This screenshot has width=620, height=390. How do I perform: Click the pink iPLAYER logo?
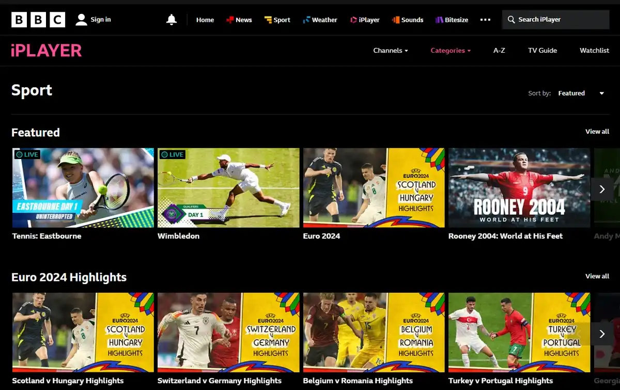point(47,50)
